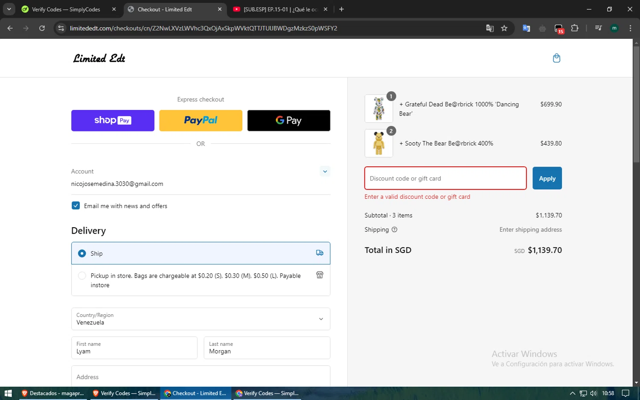Uncheck Email me with news and offers
640x400 pixels.
pos(76,206)
